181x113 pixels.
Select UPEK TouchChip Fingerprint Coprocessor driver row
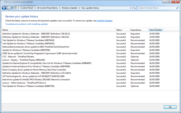(x=82, y=53)
